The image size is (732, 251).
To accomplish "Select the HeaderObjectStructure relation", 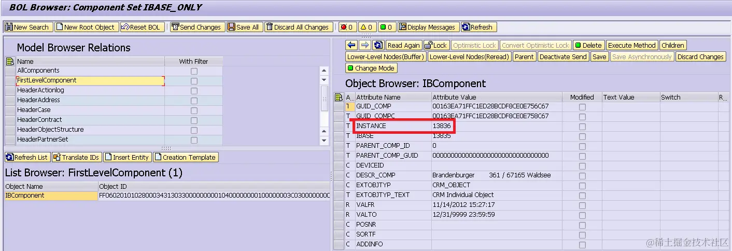I will (90, 130).
